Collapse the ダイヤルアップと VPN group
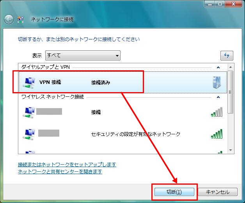The width and height of the screenshot is (245, 203). point(218,68)
